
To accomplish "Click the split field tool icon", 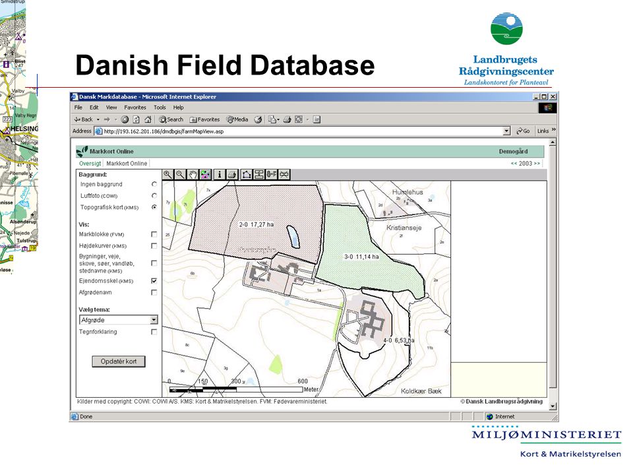I will pyautogui.click(x=258, y=174).
